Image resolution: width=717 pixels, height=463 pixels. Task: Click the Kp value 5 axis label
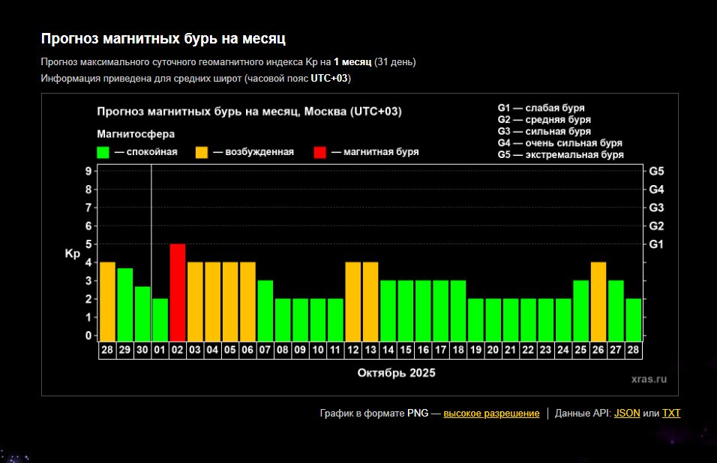(88, 244)
